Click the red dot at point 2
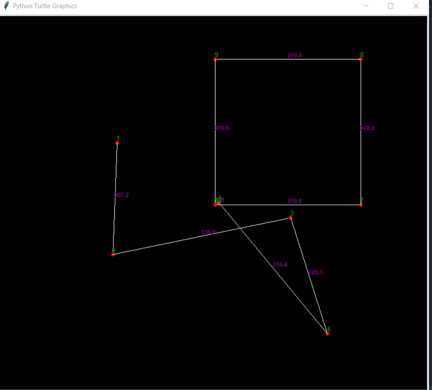 click(113, 255)
